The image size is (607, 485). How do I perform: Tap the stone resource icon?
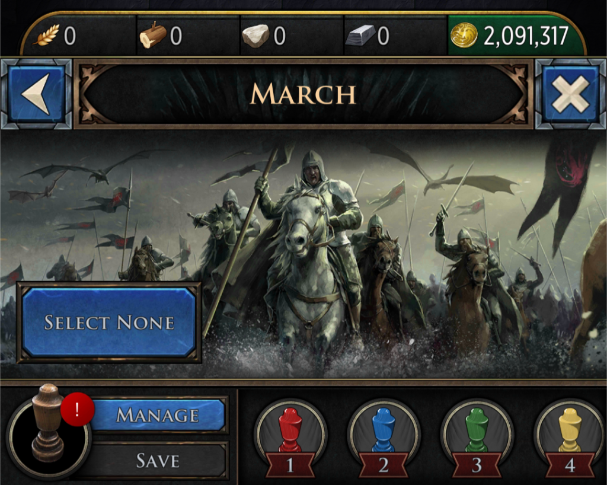(x=255, y=36)
